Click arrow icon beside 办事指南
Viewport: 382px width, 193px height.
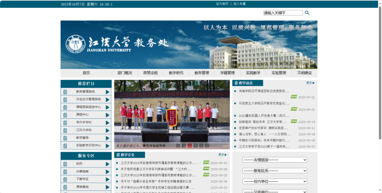[108, 171]
